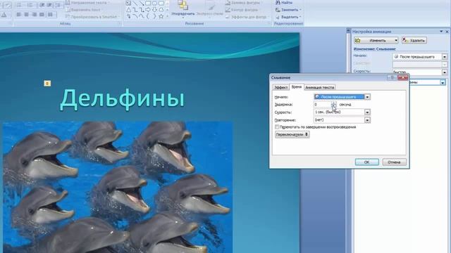This screenshot has width=451, height=253.
Task: Switch to the Эффект tab
Action: [x=280, y=87]
